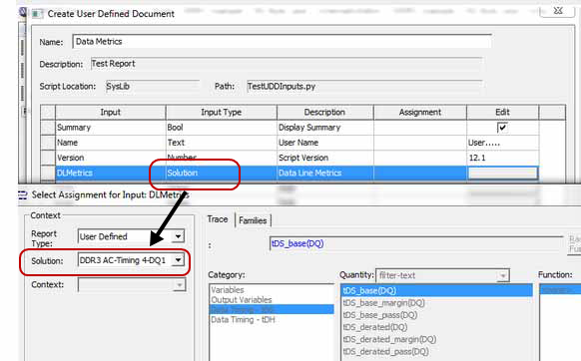
Task: Click the Create User Defined Document title icon
Action: click(37, 14)
